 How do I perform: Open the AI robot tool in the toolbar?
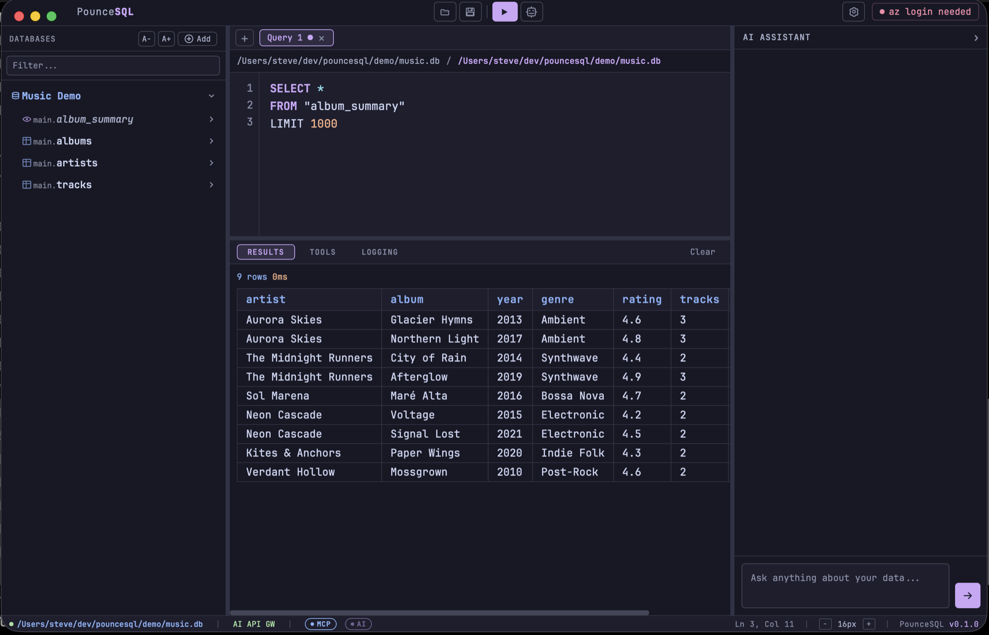click(532, 12)
